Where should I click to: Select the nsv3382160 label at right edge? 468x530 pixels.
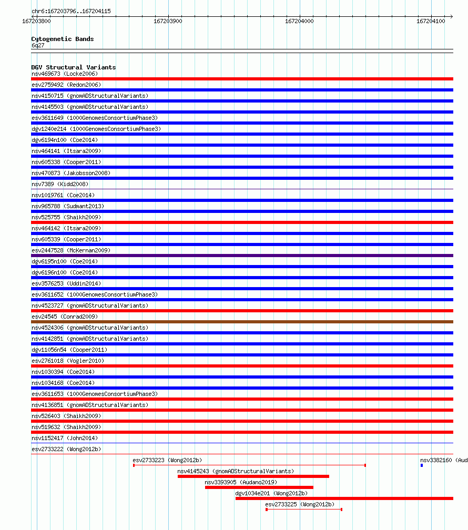tap(444, 461)
